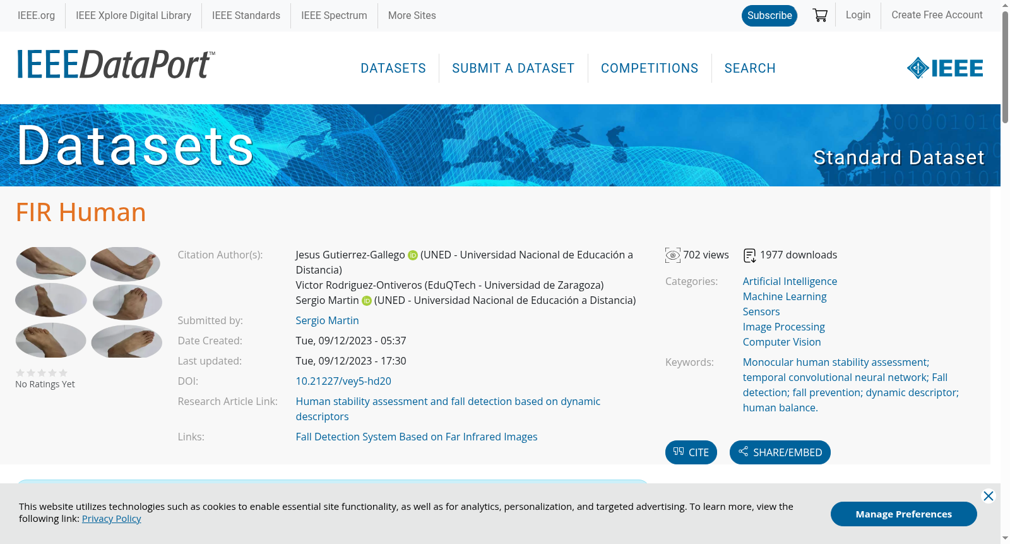Open the middle-left foot thumbnail

point(51,300)
